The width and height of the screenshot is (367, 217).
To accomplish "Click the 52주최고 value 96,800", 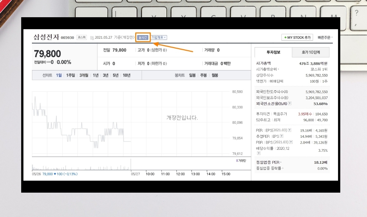I will (308, 120).
